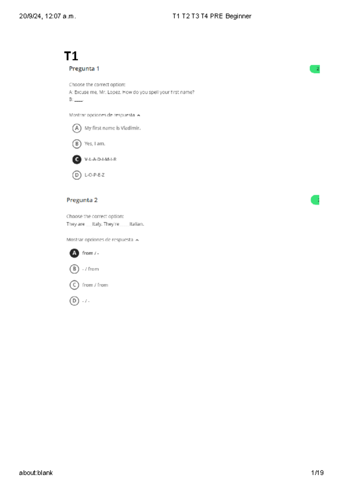Click the about:blank footer text
The image size is (344, 488).
tap(36, 473)
